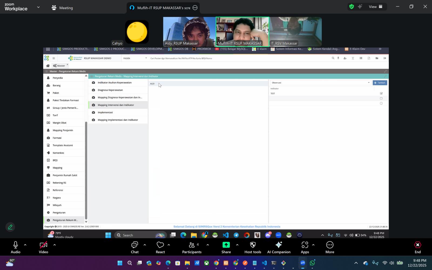Toggle the Video camera on

click(43, 245)
